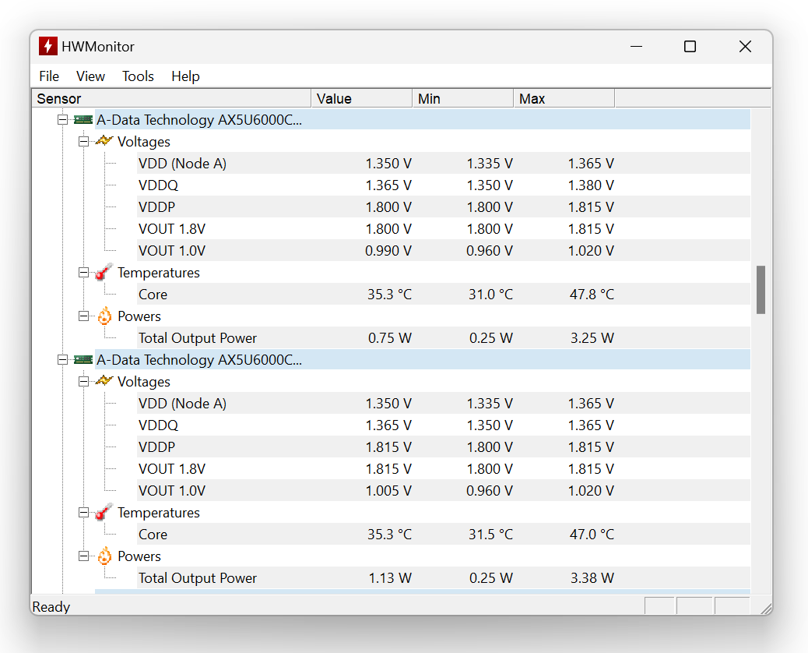Click the first A-Data memory module icon

tap(83, 120)
